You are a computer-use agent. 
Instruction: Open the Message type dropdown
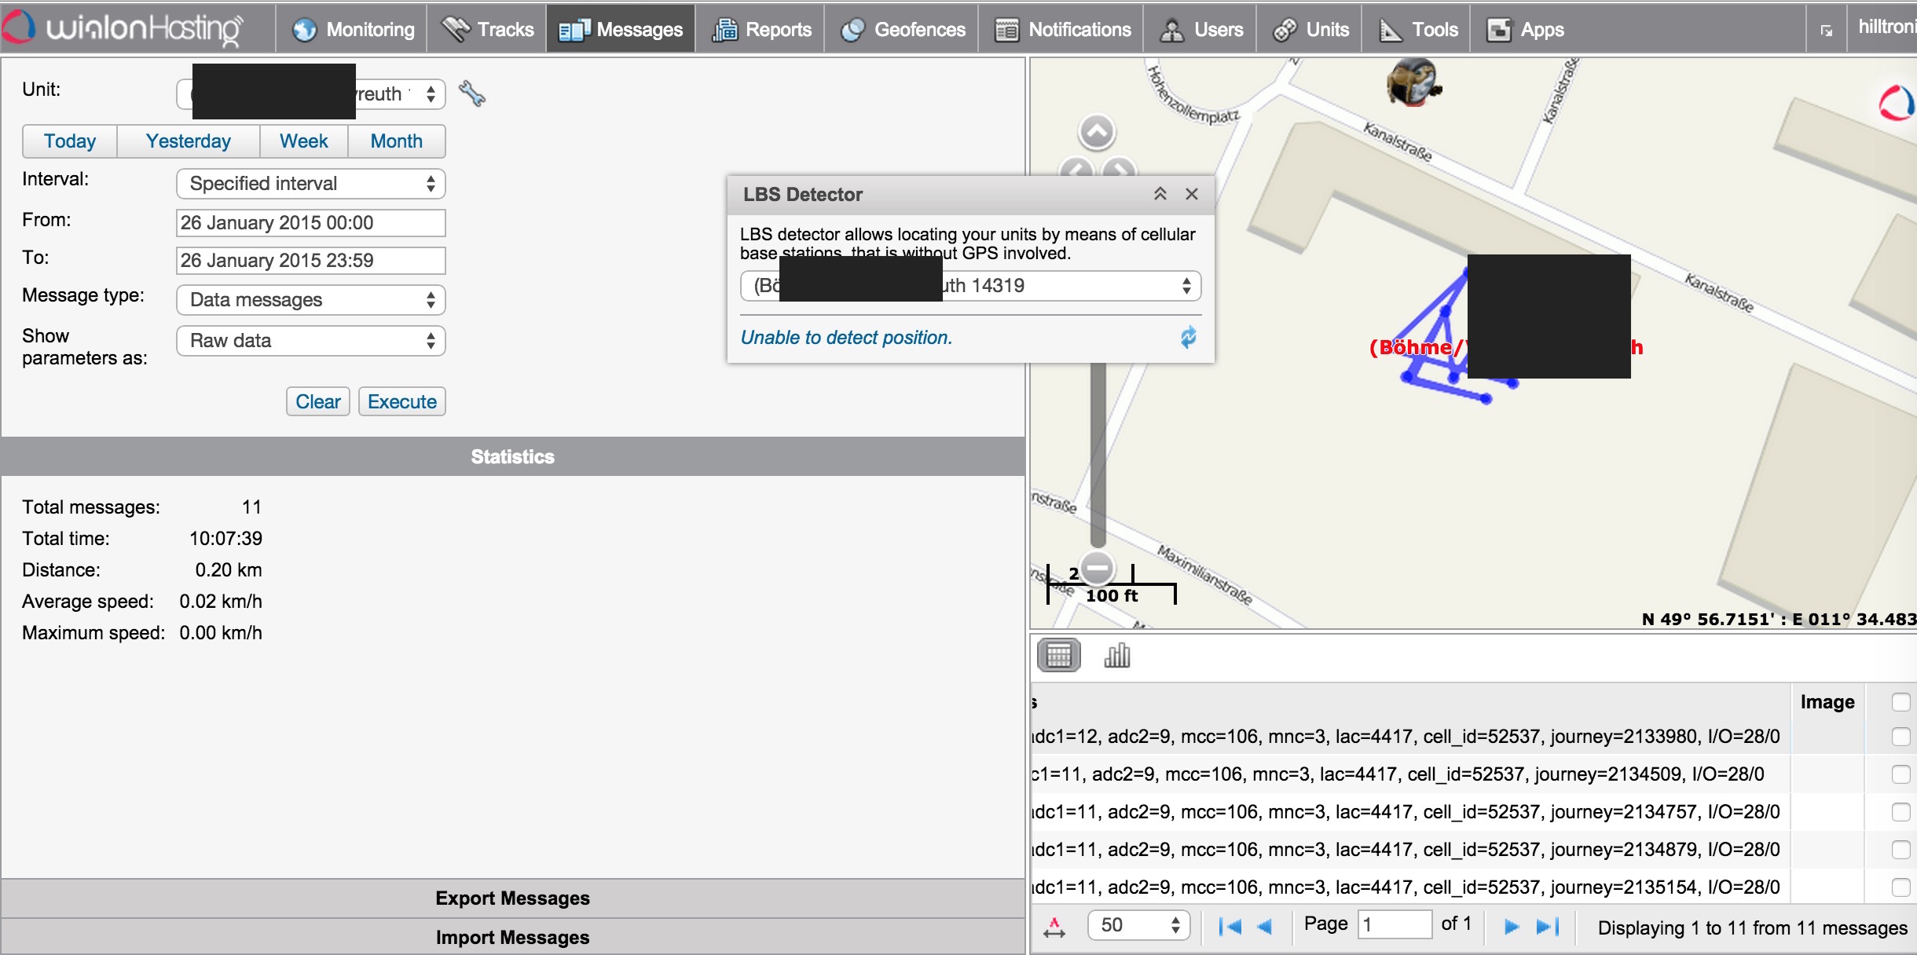click(311, 300)
